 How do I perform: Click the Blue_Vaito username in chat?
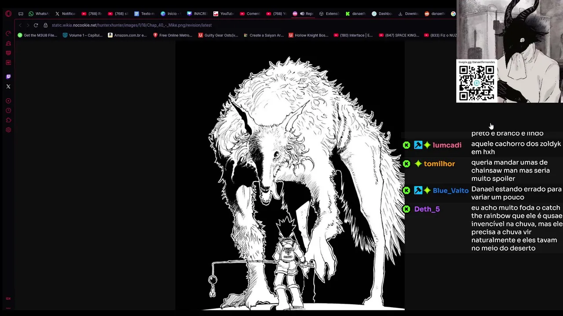450,190
